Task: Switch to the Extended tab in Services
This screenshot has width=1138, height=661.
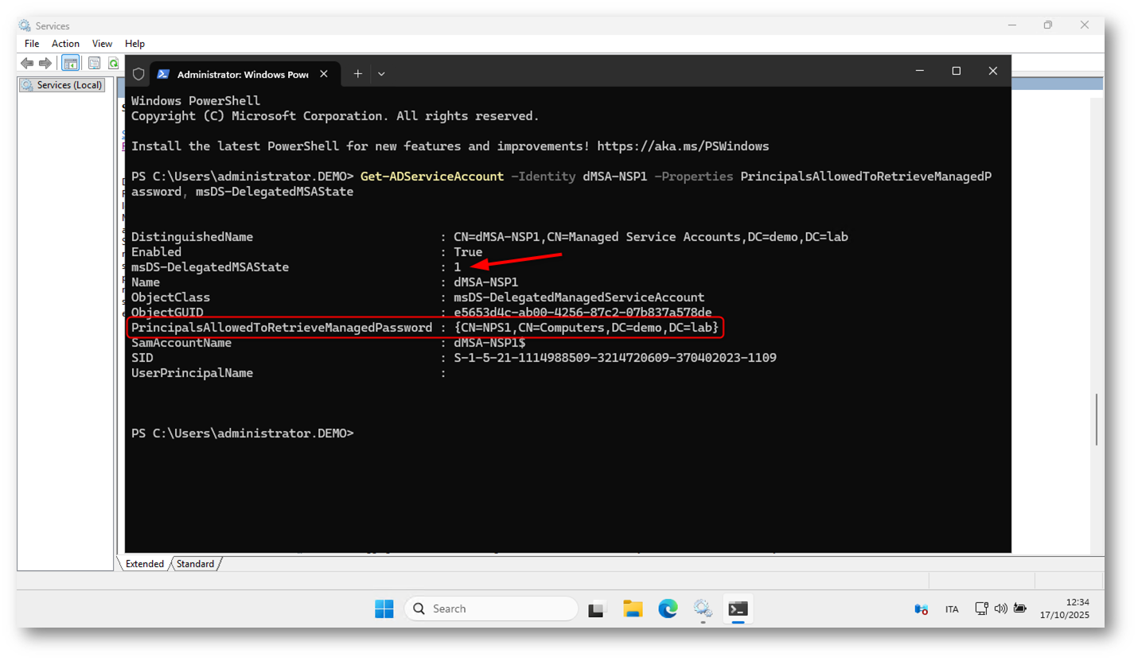Action: point(144,564)
